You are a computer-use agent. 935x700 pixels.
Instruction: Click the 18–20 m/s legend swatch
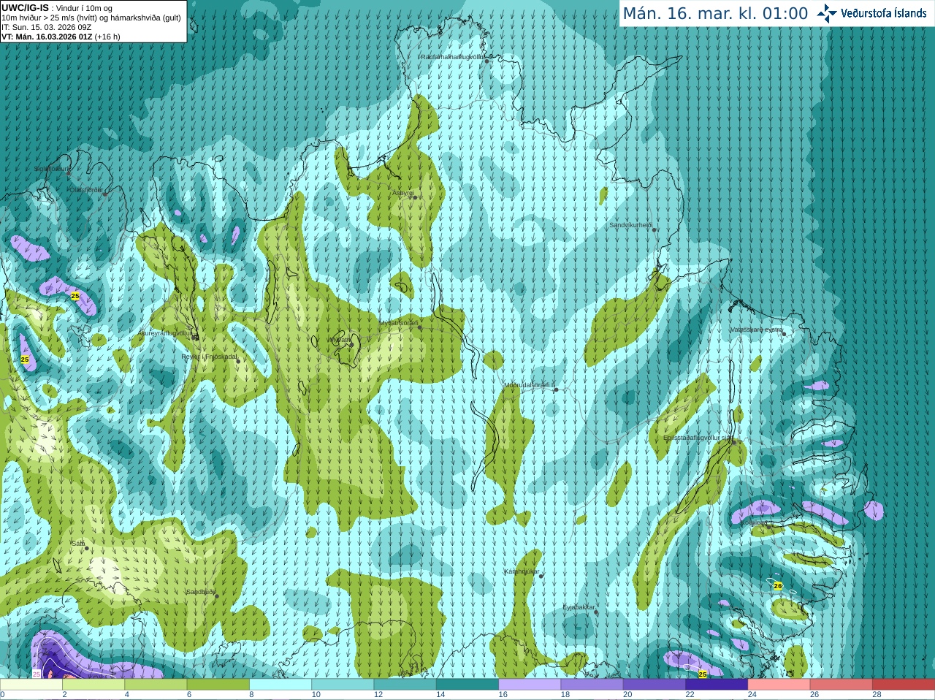592,685
